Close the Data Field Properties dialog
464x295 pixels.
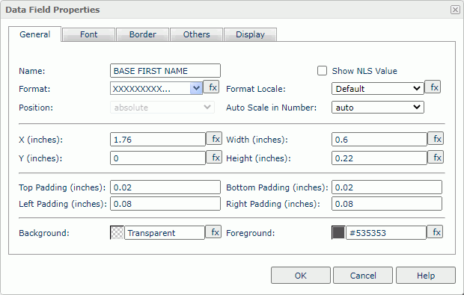pos(455,10)
